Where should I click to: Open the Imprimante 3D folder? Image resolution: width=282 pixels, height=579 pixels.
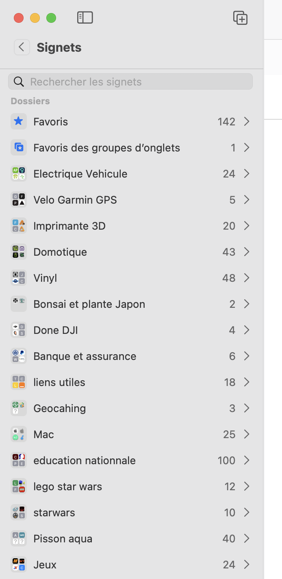(69, 226)
